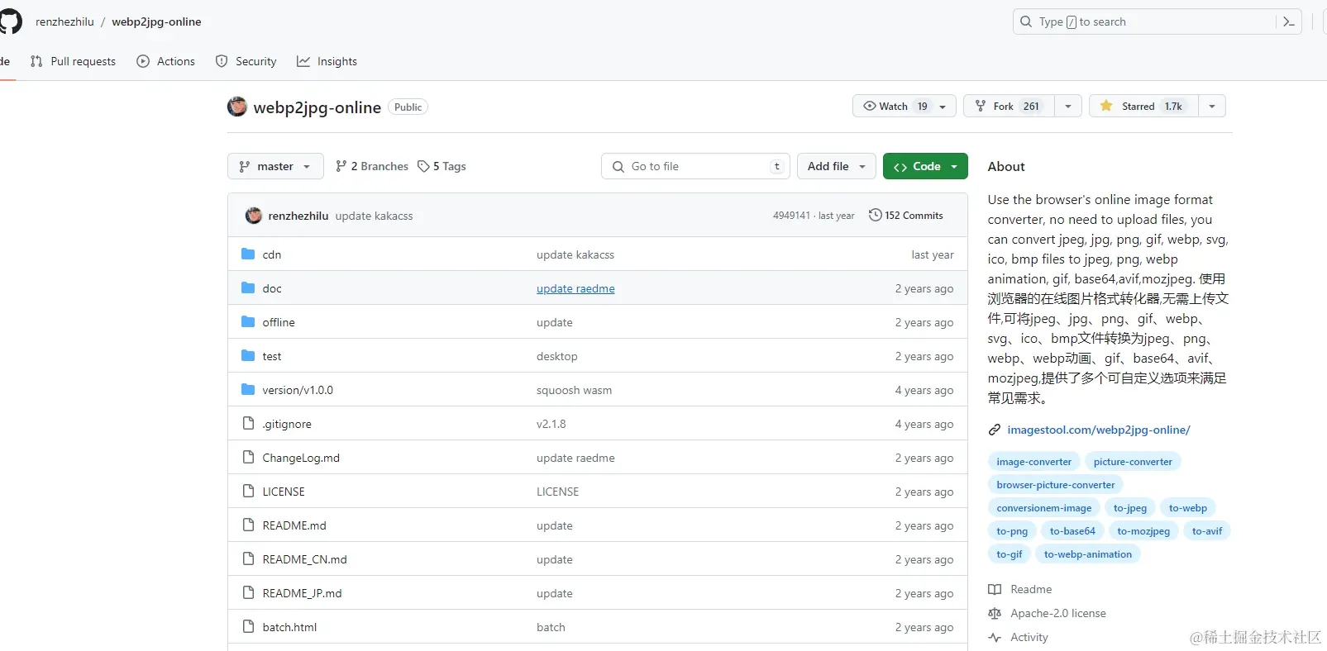Click the webp2jpg-online breadcrumb link
Viewport: 1327px width, 651px height.
pyautogui.click(x=156, y=21)
